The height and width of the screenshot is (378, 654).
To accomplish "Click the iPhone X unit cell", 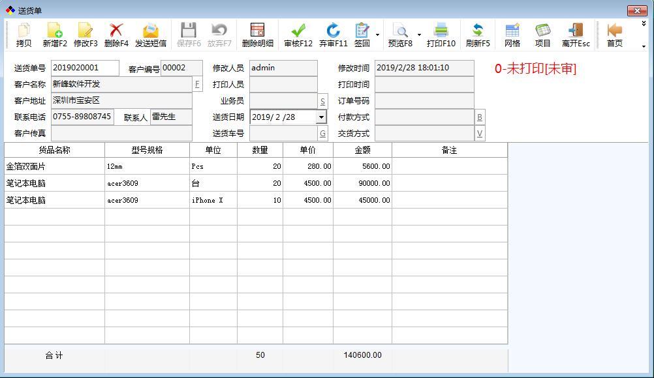I will point(213,200).
